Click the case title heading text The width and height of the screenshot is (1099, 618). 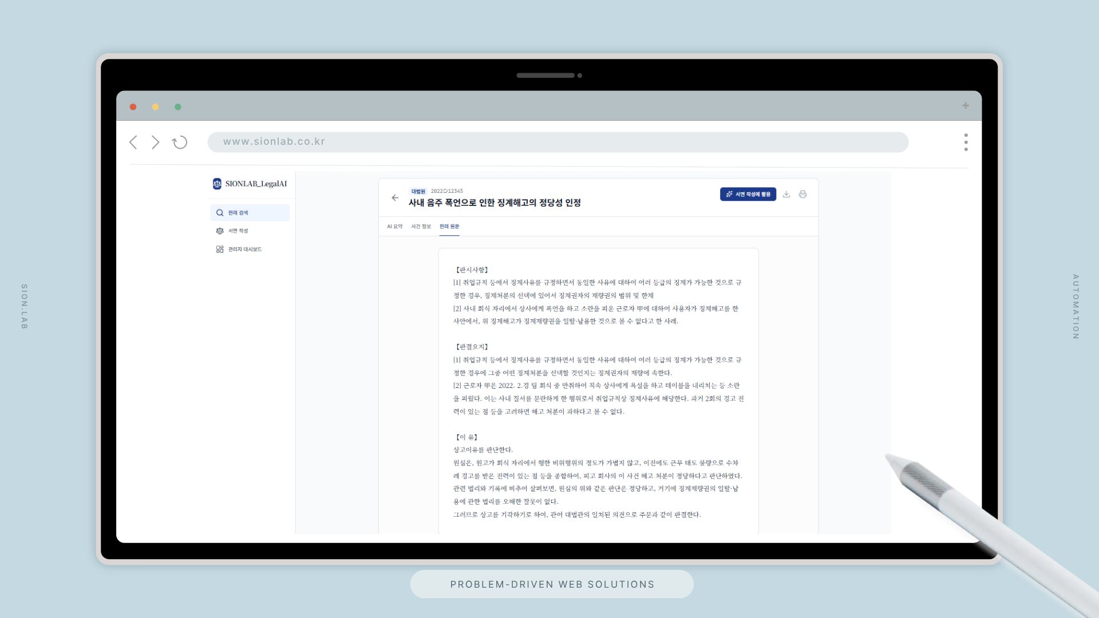(495, 203)
